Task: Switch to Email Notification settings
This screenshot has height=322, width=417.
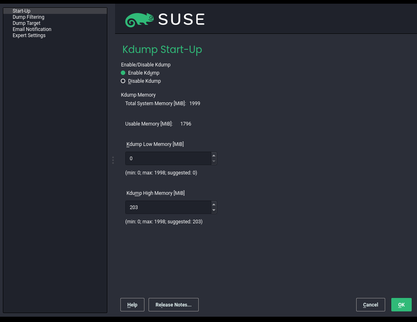Action: click(x=32, y=29)
